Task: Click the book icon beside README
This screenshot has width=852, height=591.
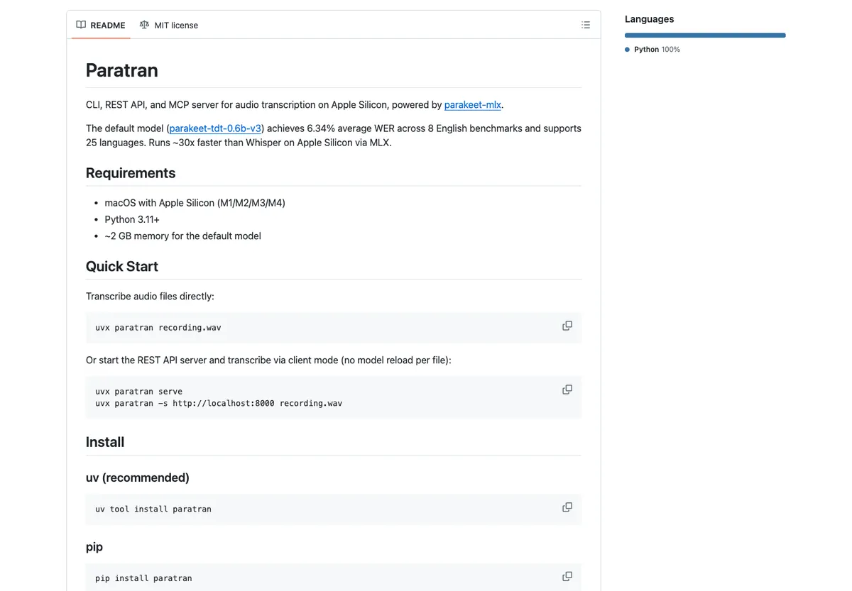Action: point(81,25)
